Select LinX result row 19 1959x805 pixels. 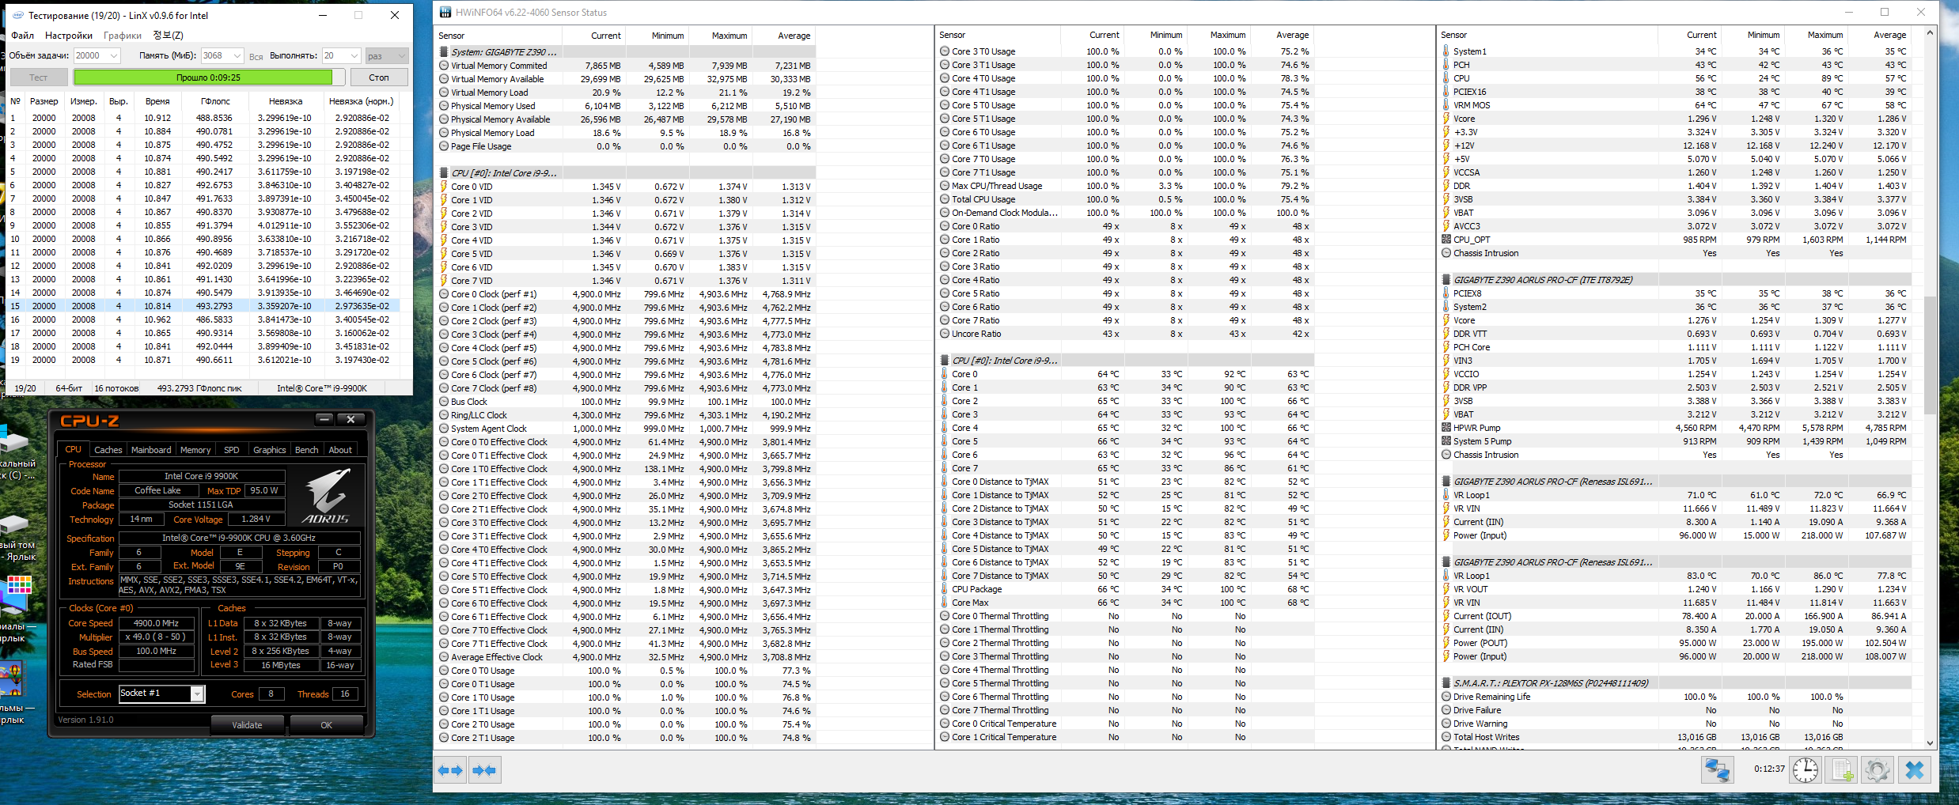(204, 360)
